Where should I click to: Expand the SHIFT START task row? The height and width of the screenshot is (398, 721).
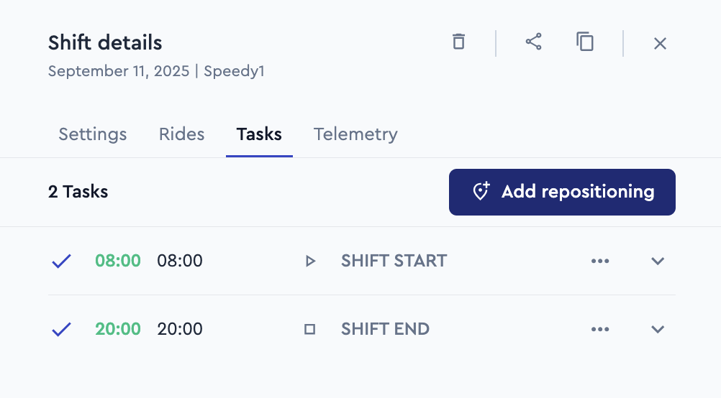[x=658, y=262]
